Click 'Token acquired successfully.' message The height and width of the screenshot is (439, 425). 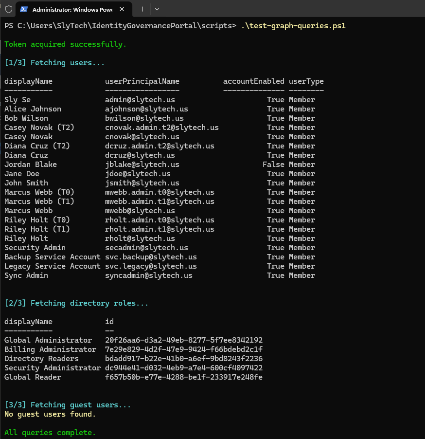pyautogui.click(x=66, y=44)
